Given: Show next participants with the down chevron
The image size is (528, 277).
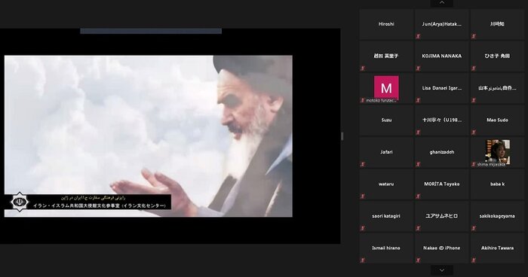Looking at the screenshot, I should (x=442, y=270).
